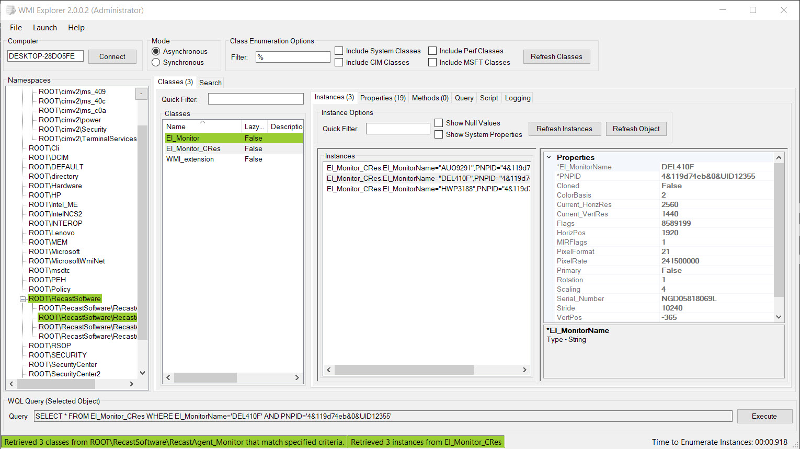
Task: Select the DEL410F monitor instance
Action: pos(427,178)
